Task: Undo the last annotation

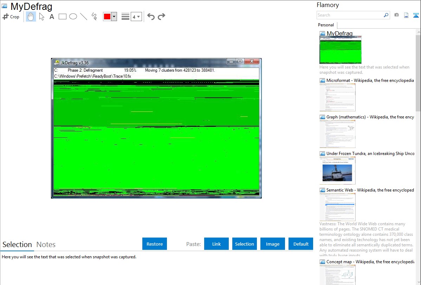Action: [x=151, y=17]
